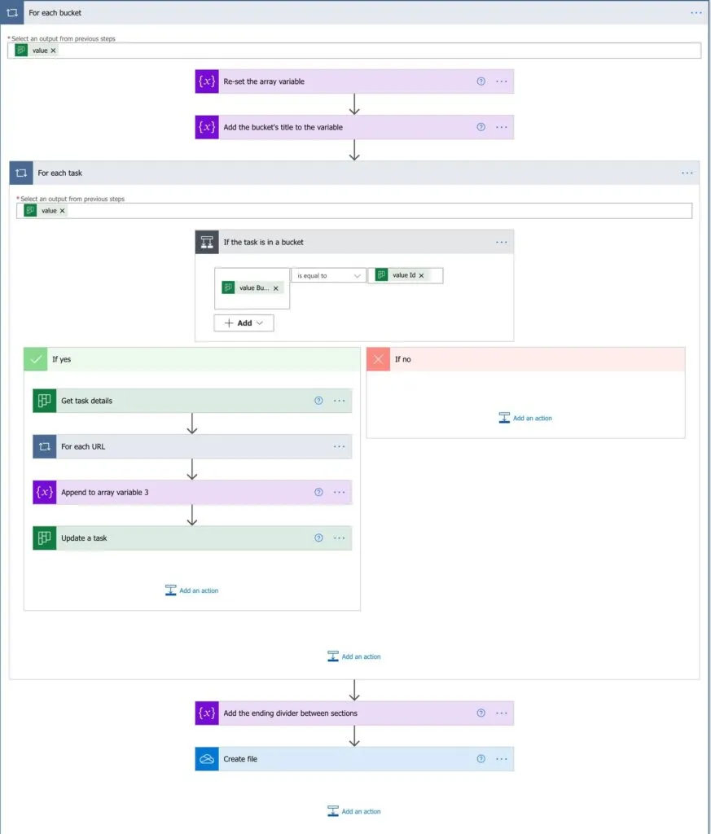This screenshot has height=834, width=711.
Task: Open ellipsis menu on Add the bucket's title step
Action: 502,127
